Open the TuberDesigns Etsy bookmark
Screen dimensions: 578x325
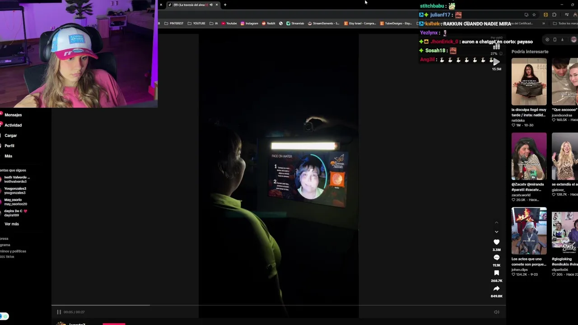pos(396,23)
